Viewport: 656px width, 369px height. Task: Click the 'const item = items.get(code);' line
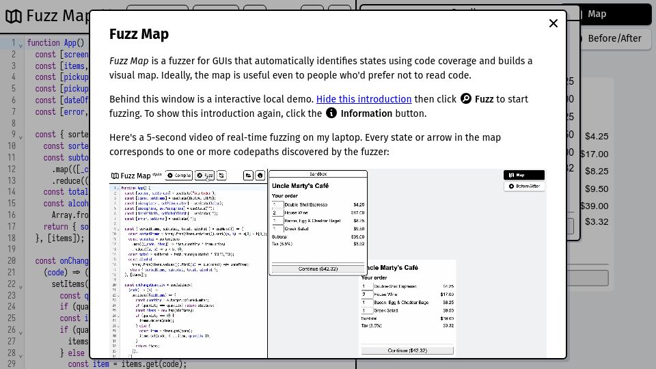(x=127, y=364)
